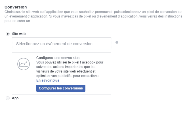
Task: Select the App radio button
Action: click(x=8, y=98)
